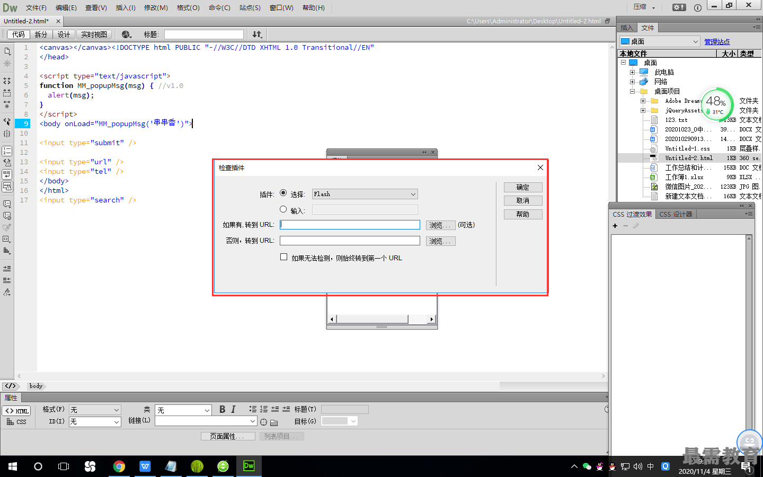Open the 压缩 workspace dropdown
This screenshot has width=763, height=477.
[644, 7]
